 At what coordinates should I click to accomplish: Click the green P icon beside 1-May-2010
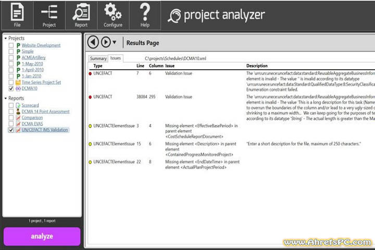pyautogui.click(x=18, y=64)
